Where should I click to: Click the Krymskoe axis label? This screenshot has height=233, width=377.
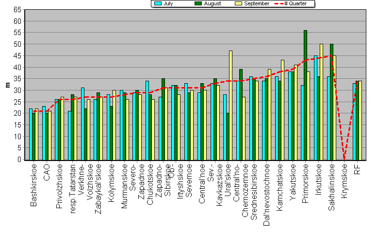click(x=344, y=181)
